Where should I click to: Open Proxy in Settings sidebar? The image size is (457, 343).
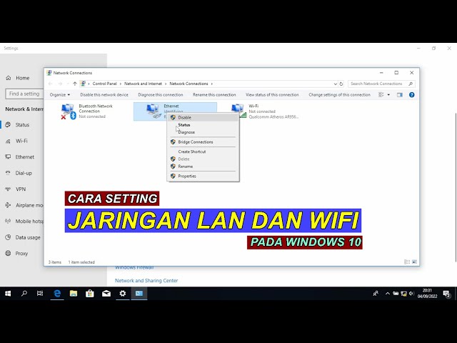point(21,254)
